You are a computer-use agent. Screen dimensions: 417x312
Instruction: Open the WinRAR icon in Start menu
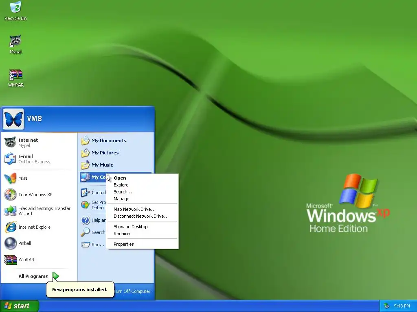pyautogui.click(x=10, y=260)
